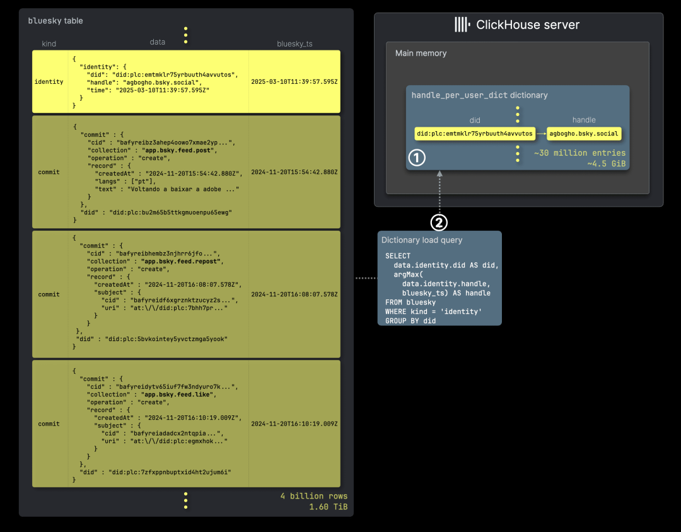Click the handle_per_user_dict dictionary title
The image size is (681, 532).
click(479, 95)
